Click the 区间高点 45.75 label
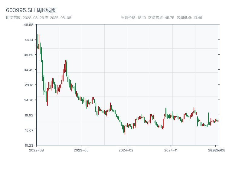This screenshot has height=181, width=242. 161,18
